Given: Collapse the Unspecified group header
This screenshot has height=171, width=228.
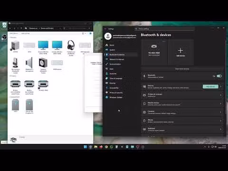Looking at the screenshot, I should (x=15, y=97).
